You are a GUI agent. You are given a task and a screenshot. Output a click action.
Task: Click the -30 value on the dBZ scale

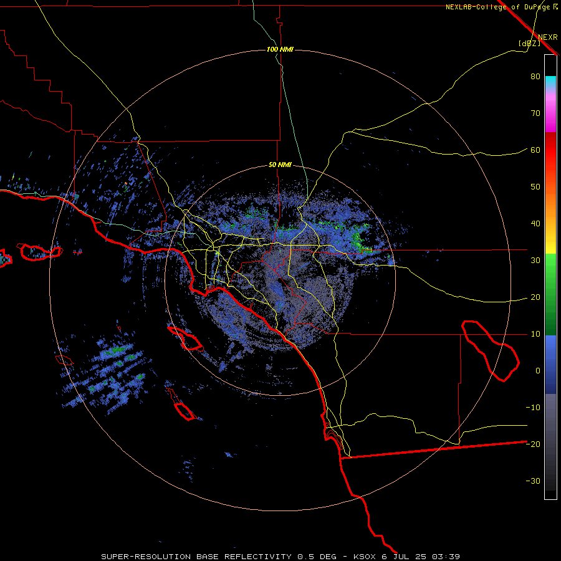tap(533, 481)
